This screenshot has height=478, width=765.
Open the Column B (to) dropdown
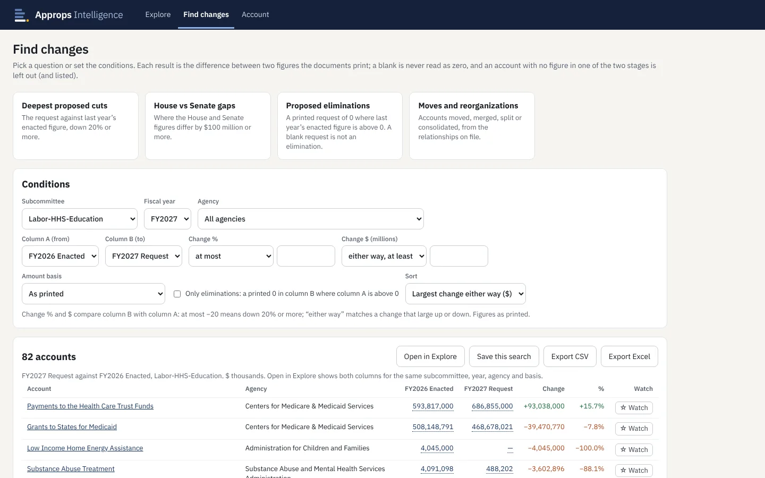143,256
